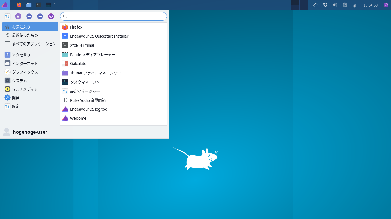Launch EndeavourOS Quickstart Installer
Image resolution: width=391 pixels, height=219 pixels.
[113, 36]
